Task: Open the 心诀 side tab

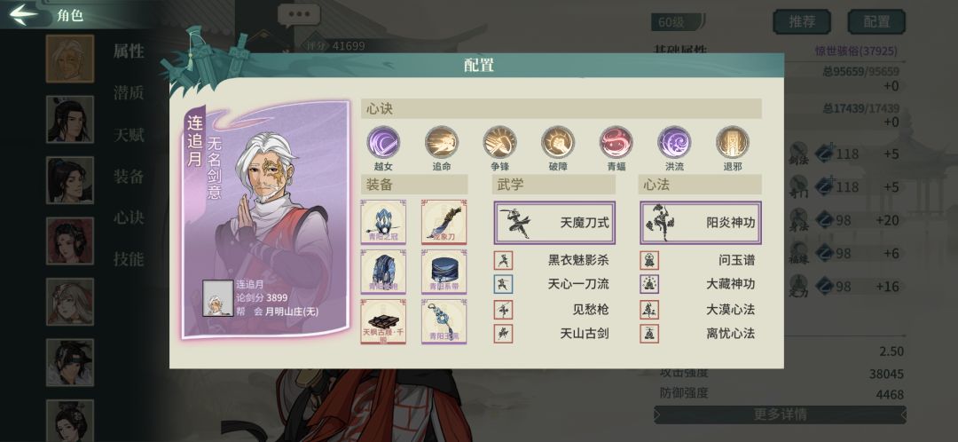Action: coord(129,217)
